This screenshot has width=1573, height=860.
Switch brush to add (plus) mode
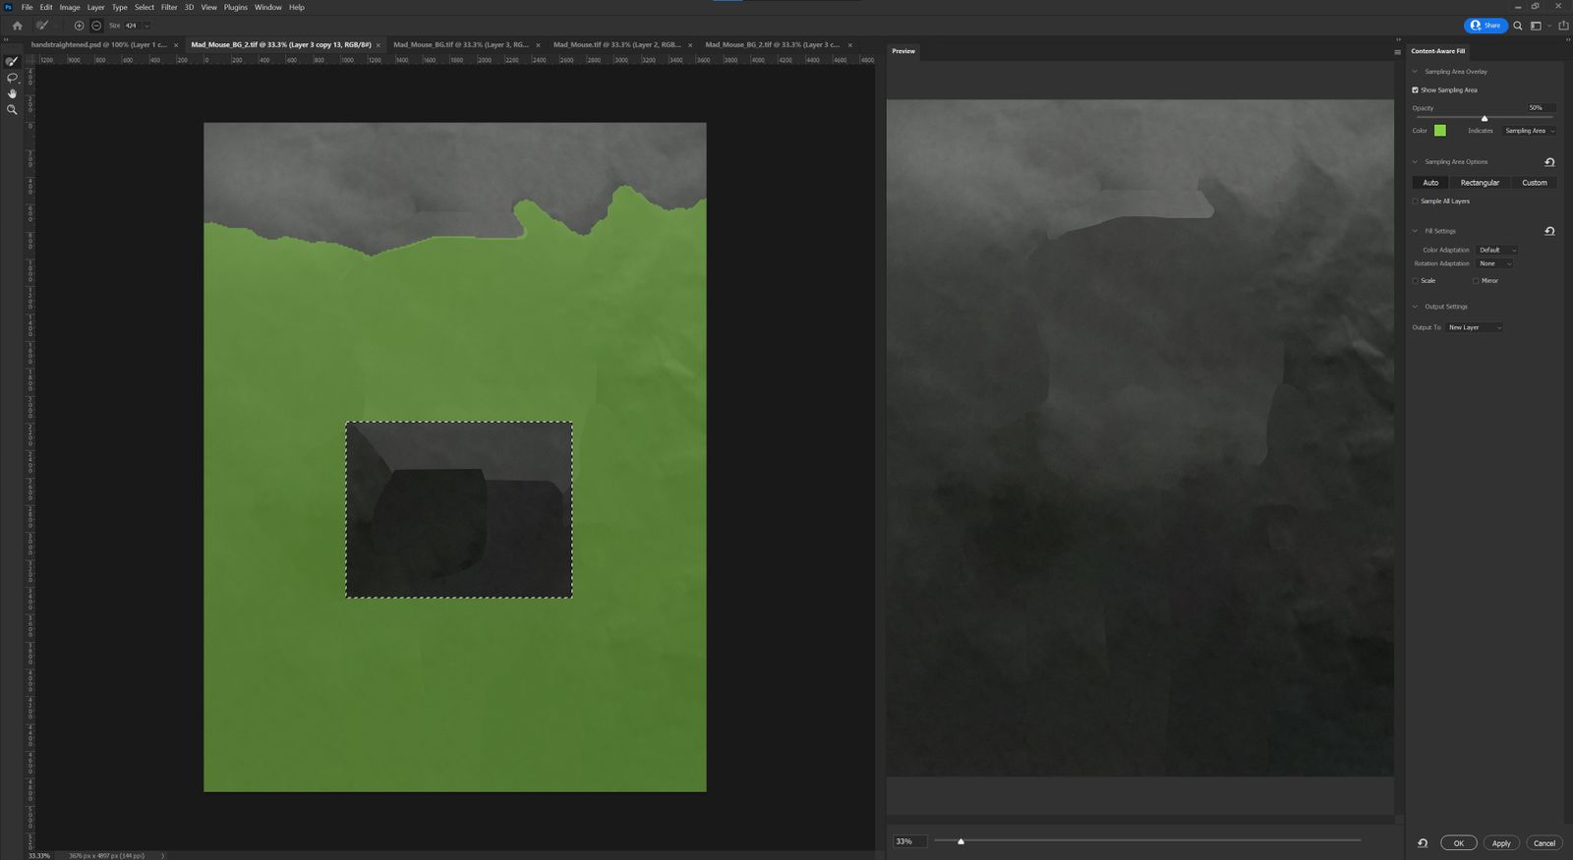[80, 26]
